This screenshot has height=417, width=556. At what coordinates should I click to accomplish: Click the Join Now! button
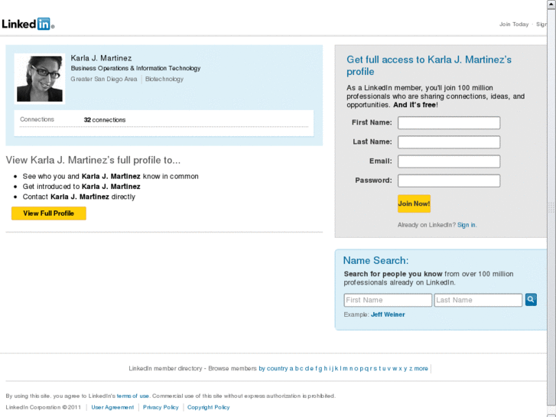[414, 204]
